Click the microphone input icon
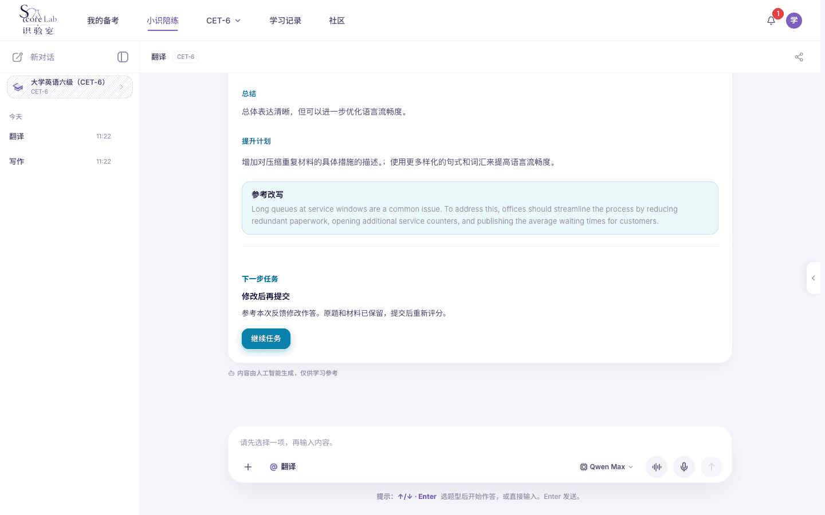 tap(684, 467)
